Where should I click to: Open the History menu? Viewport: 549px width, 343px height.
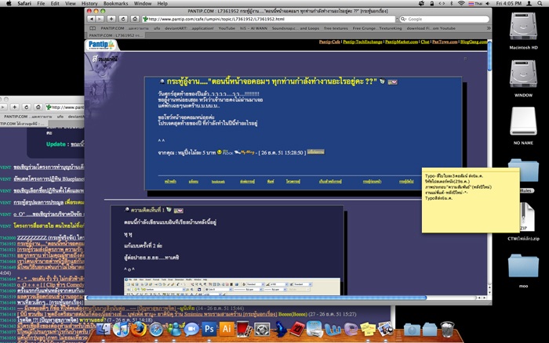tap(89, 3)
